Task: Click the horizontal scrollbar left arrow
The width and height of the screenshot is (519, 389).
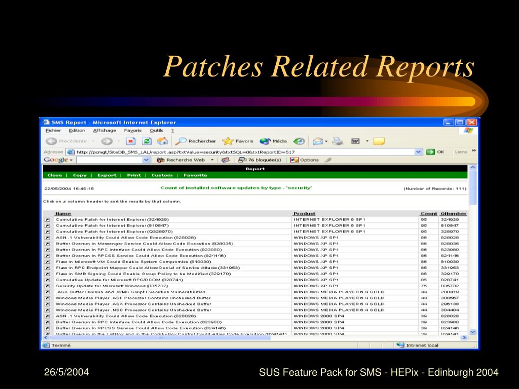Action: pos(46,338)
